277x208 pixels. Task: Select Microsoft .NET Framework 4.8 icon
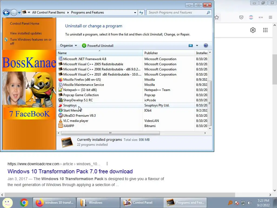(60, 59)
